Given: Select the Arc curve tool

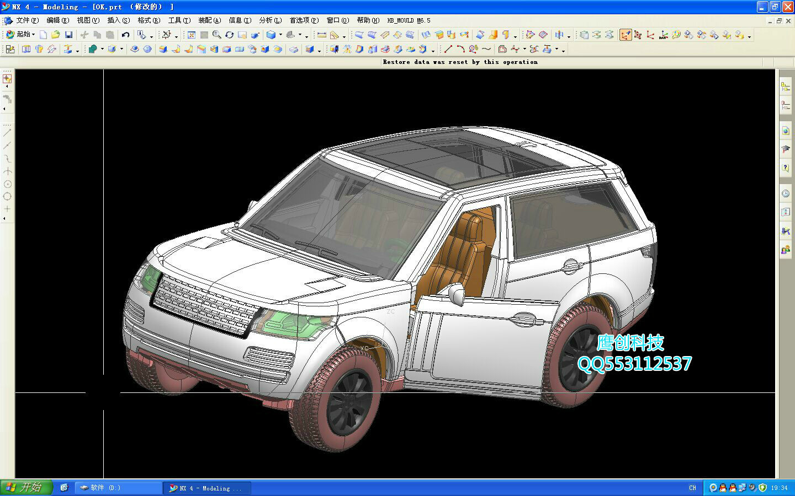Looking at the screenshot, I should pyautogui.click(x=460, y=49).
